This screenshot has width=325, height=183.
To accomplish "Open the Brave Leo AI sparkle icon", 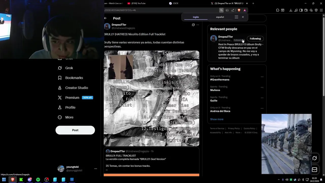I will 311,10.
